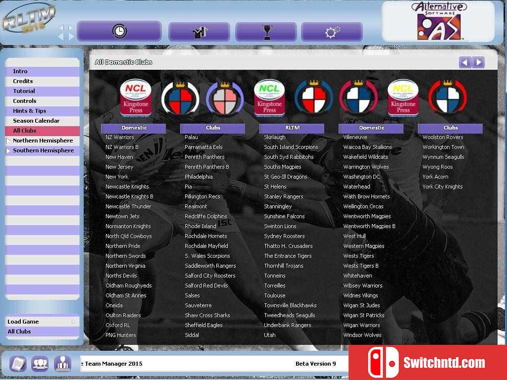Click the yellow NCL Kingstone Press logo
Viewport: 507px width, 380px height.
click(403, 97)
